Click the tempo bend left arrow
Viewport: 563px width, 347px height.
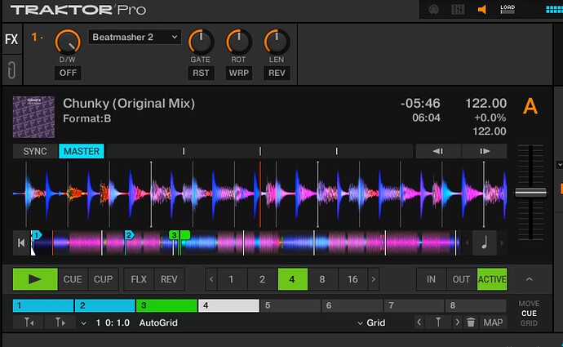tap(438, 151)
